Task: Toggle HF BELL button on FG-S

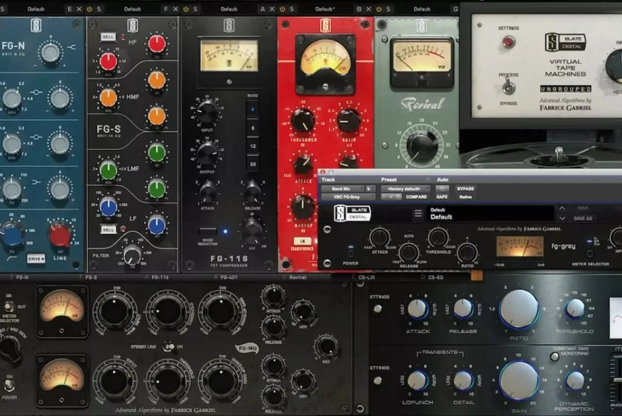Action: [108, 37]
